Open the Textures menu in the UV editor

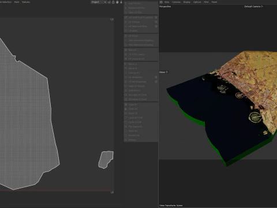click(x=26, y=2)
